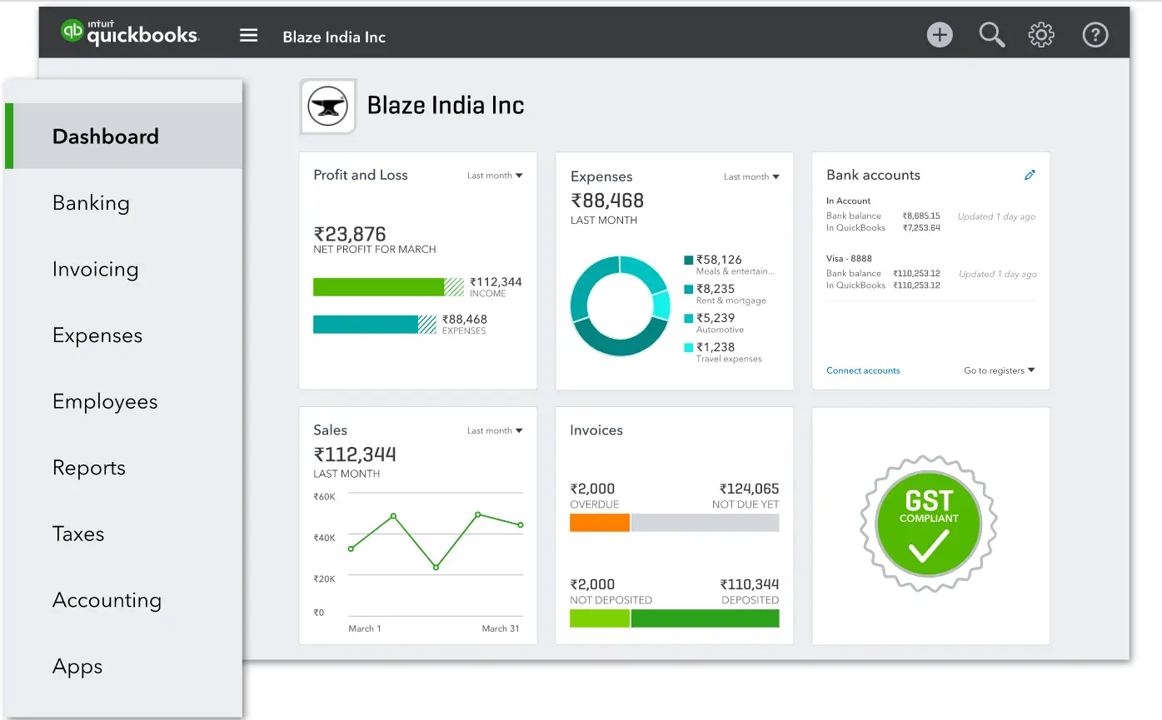Open the Dashboard sidebar item

tap(124, 137)
